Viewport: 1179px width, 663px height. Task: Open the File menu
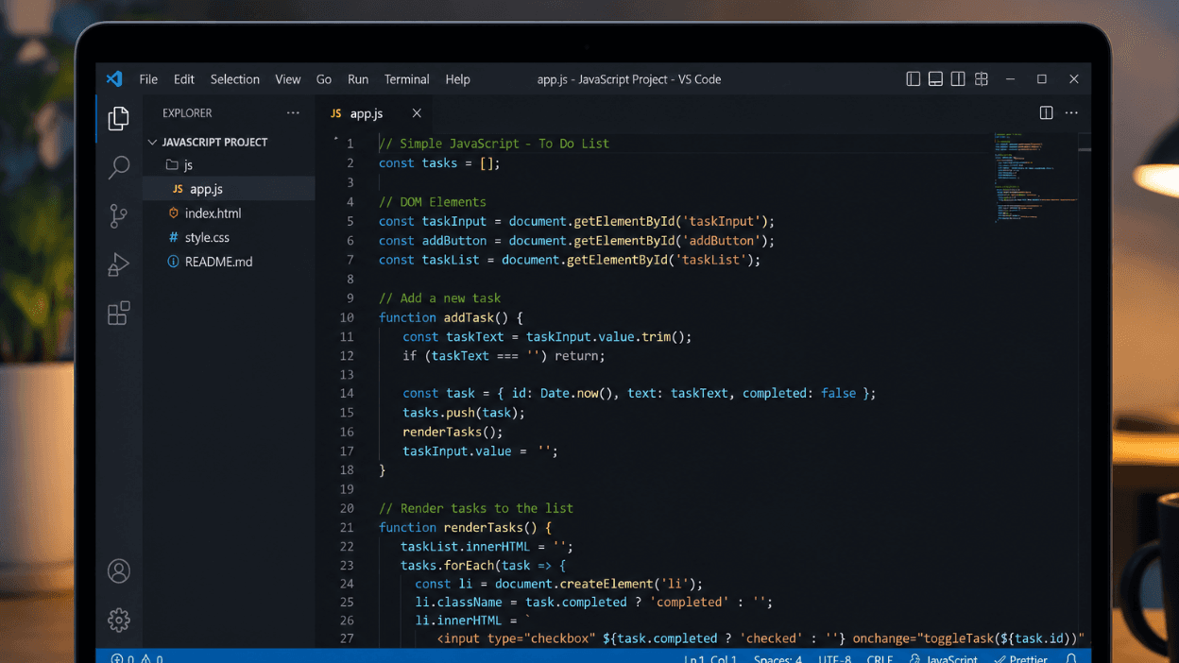point(148,79)
